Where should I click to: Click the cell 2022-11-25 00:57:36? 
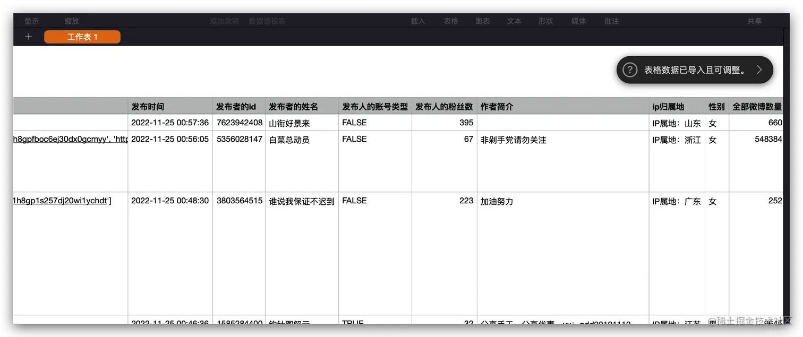tap(170, 123)
